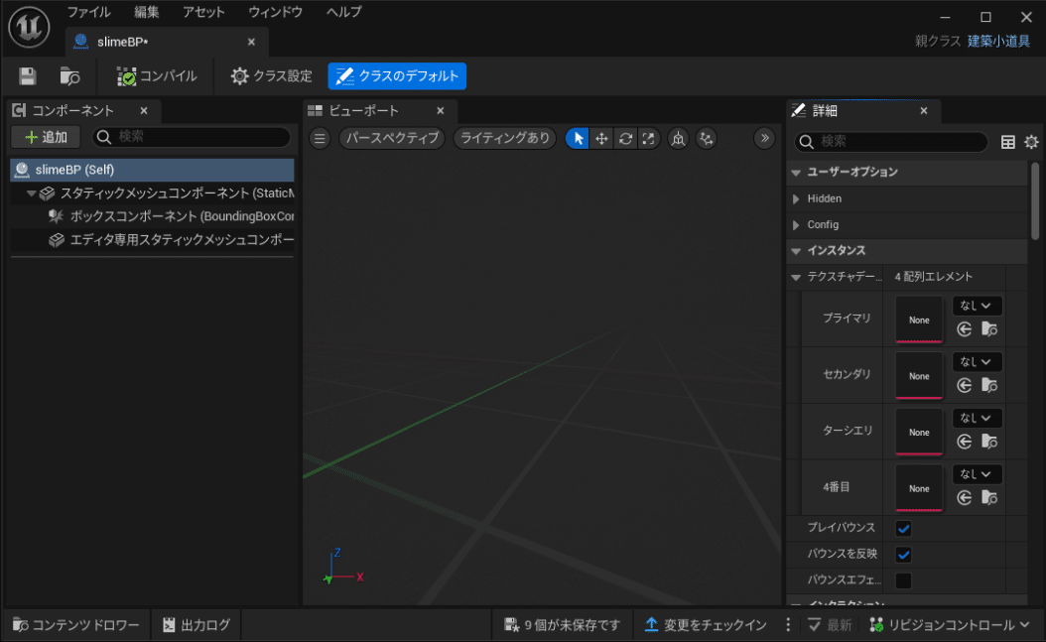Open the ウィンドウ menu
The width and height of the screenshot is (1046, 642).
(275, 13)
